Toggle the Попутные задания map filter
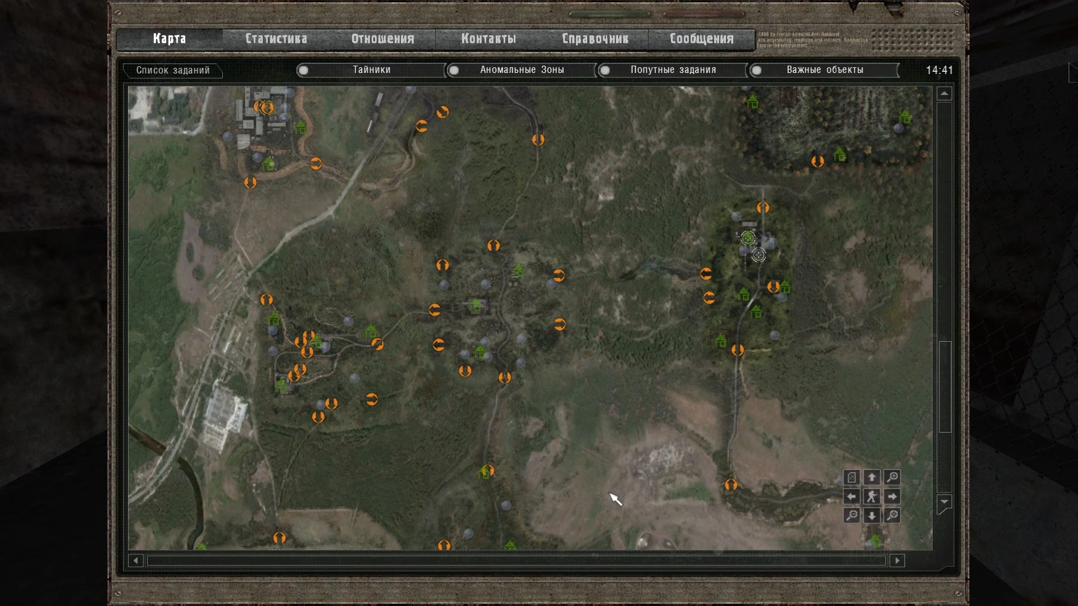Screen dimensions: 1078x606 (x=673, y=70)
